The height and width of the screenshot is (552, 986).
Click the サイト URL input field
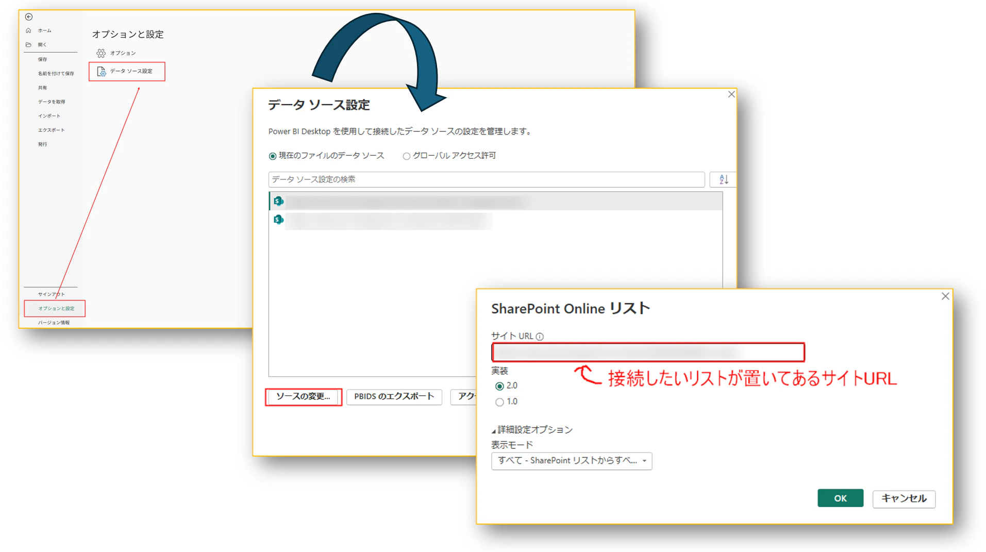(648, 353)
